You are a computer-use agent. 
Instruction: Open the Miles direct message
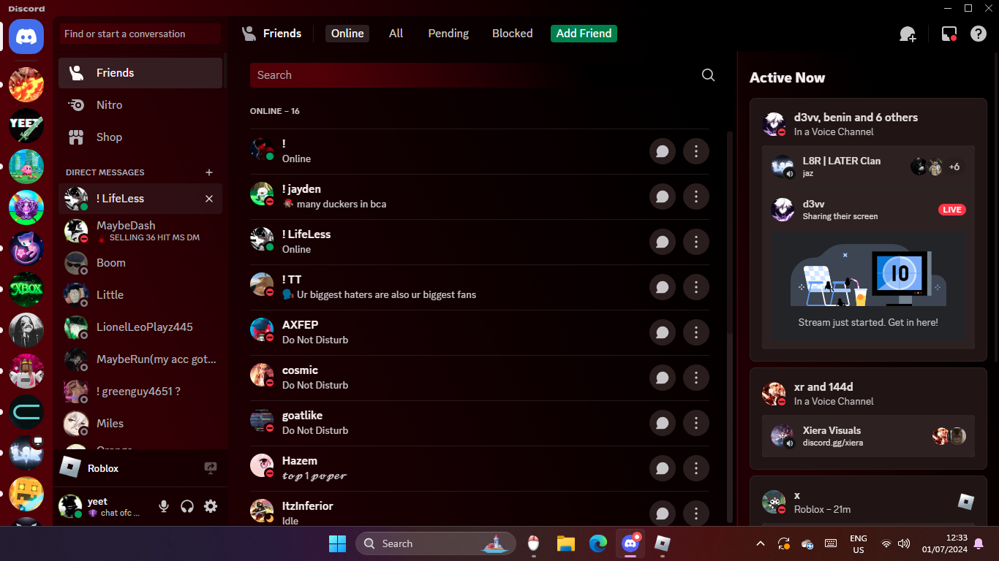pyautogui.click(x=140, y=424)
